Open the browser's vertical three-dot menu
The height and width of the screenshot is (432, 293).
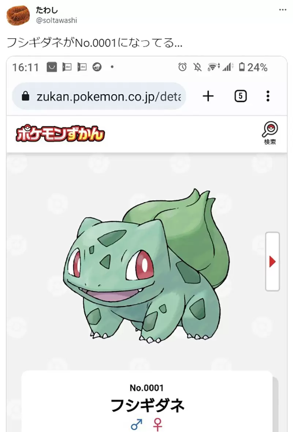pyautogui.click(x=268, y=96)
